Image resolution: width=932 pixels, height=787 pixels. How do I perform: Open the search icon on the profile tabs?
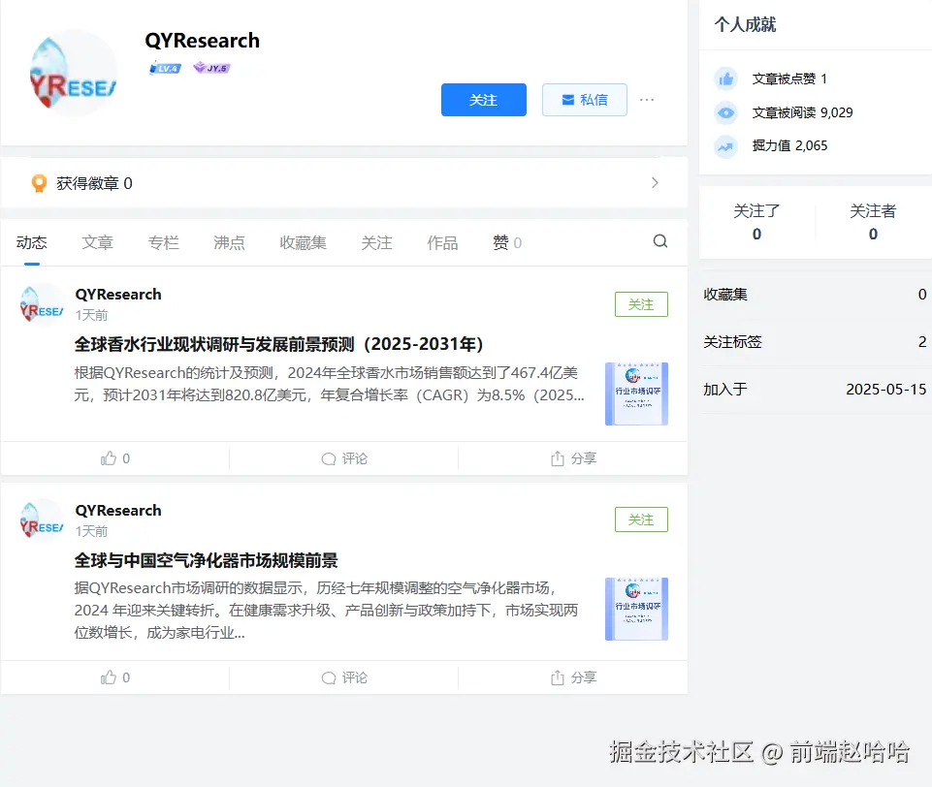point(659,241)
